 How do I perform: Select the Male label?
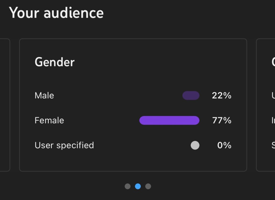click(x=44, y=96)
